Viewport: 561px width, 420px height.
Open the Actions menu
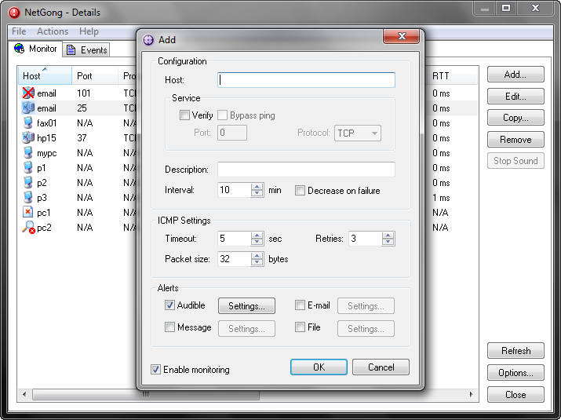(53, 31)
